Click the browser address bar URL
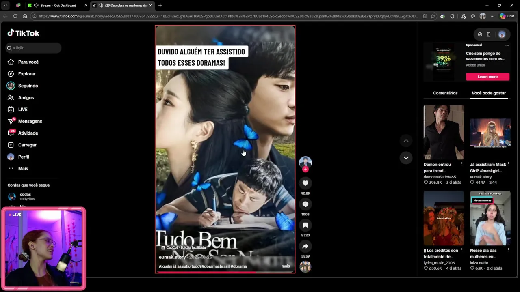This screenshot has width=520, height=292. pyautogui.click(x=227, y=16)
